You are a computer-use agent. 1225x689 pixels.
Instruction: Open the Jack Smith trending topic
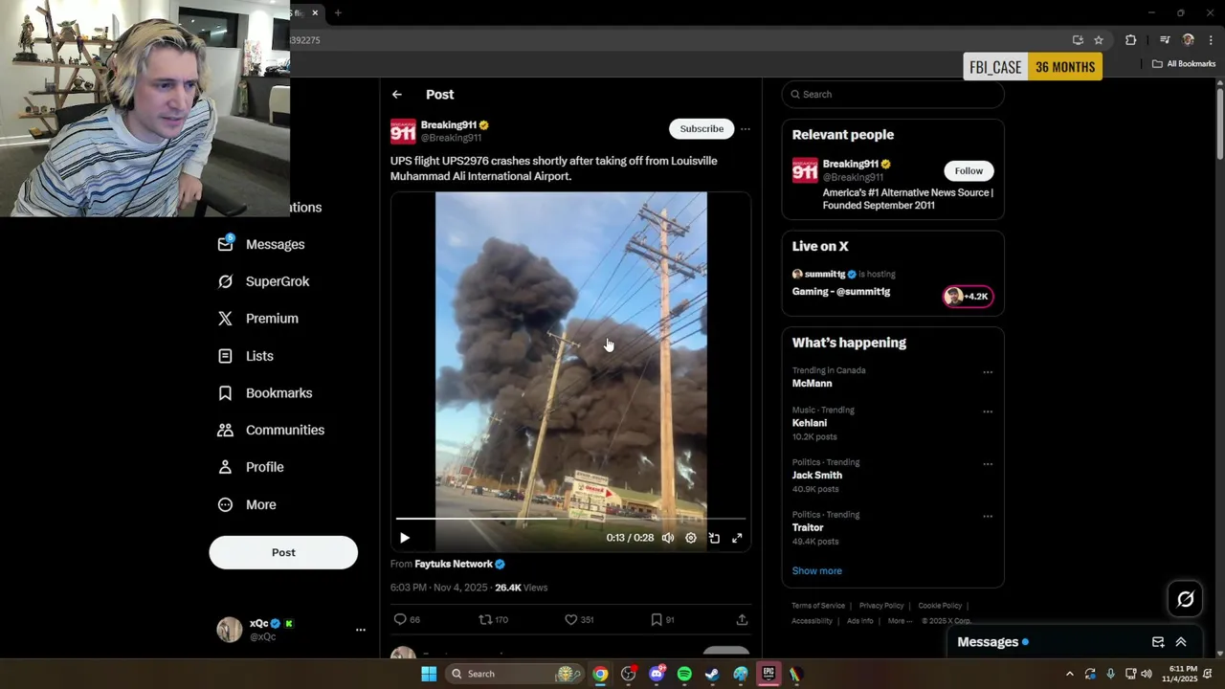817,476
